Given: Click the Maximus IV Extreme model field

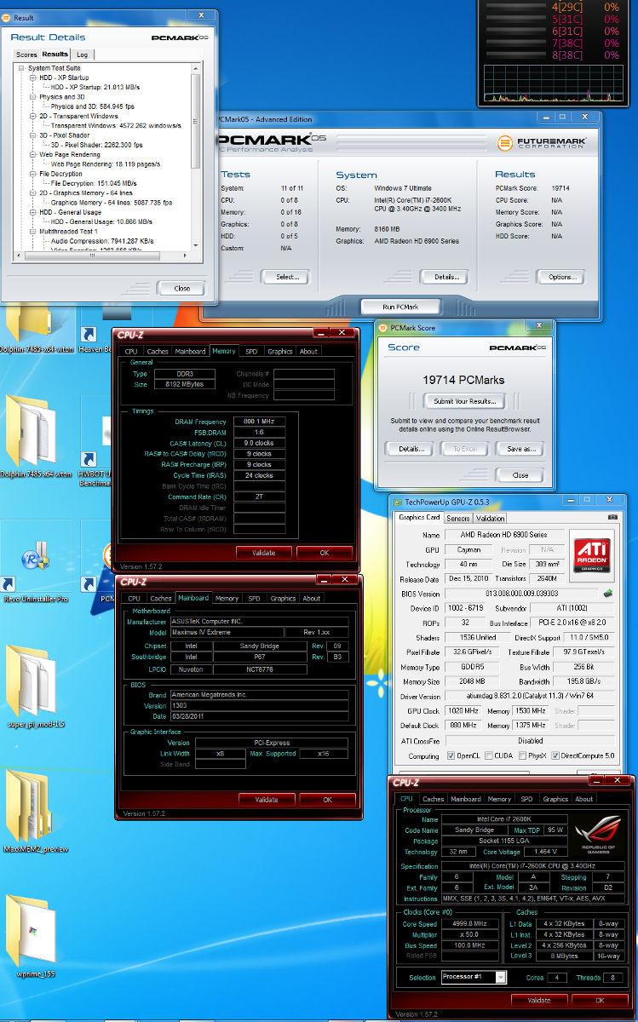Looking at the screenshot, I should [x=229, y=632].
